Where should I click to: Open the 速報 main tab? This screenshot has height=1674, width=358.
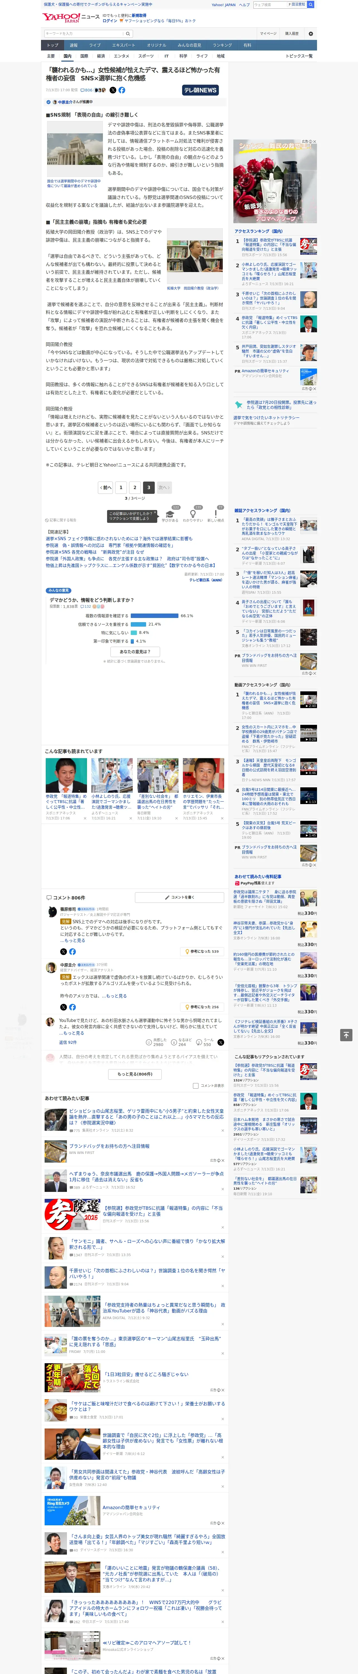pyautogui.click(x=73, y=45)
